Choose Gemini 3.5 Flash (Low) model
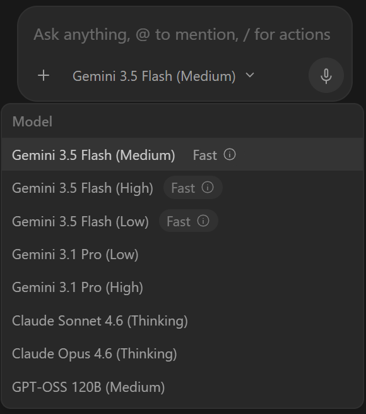366x414 pixels. pos(182,221)
